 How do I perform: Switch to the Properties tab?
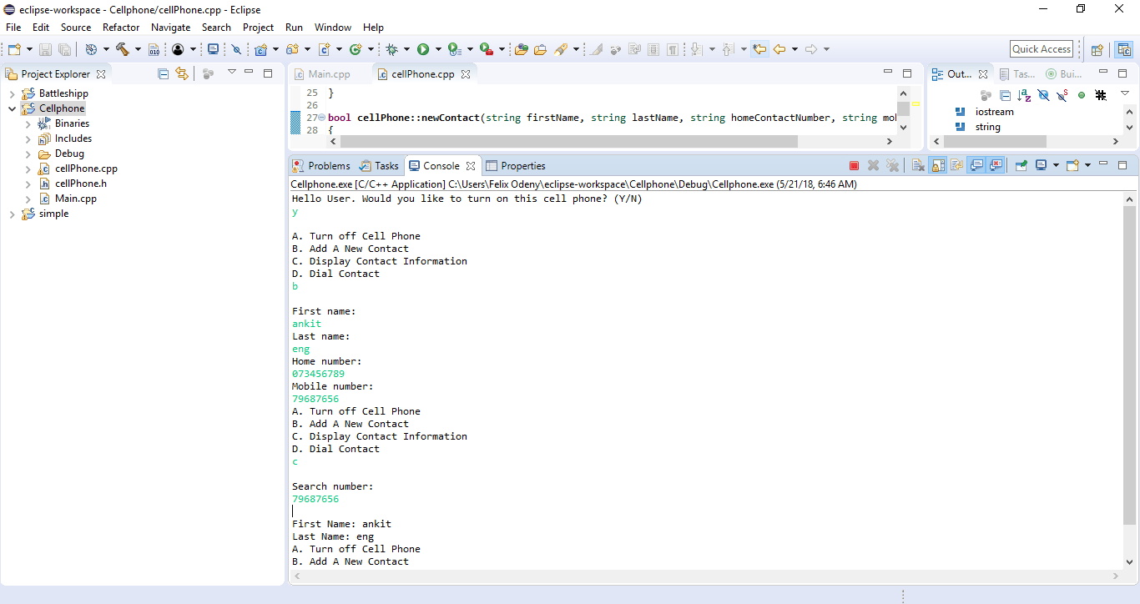[x=516, y=165]
